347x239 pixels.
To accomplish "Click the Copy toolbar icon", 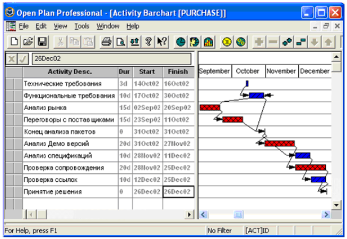I will pyautogui.click(x=74, y=42).
